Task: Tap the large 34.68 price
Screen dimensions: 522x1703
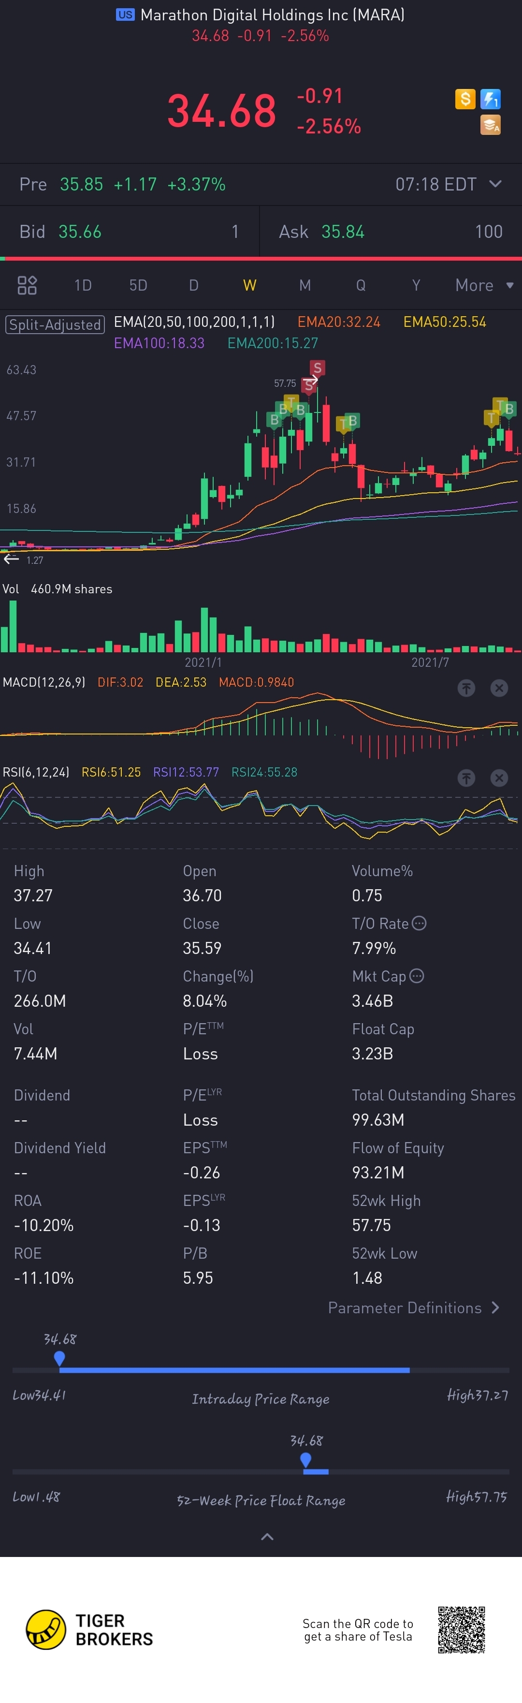Action: pos(222,110)
